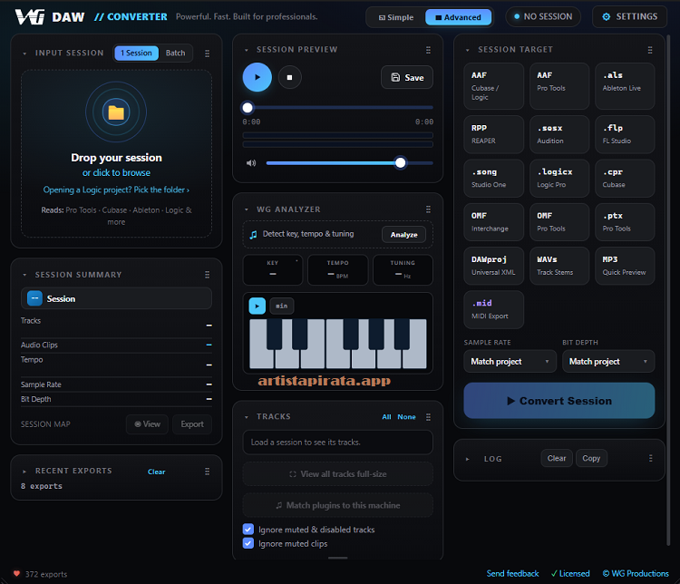Play the analyzer piano preview
The height and width of the screenshot is (584, 680).
coord(257,306)
